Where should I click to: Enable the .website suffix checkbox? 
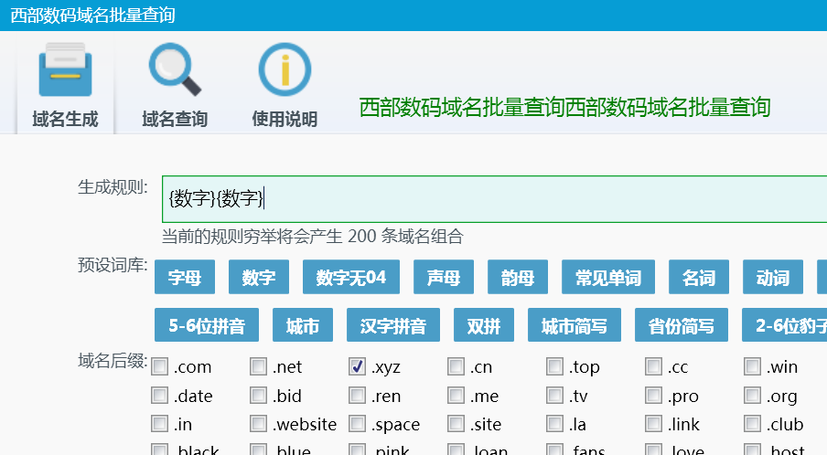[x=259, y=424]
